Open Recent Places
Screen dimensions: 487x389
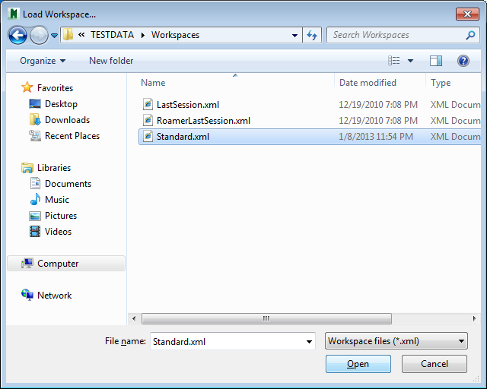[x=72, y=136]
